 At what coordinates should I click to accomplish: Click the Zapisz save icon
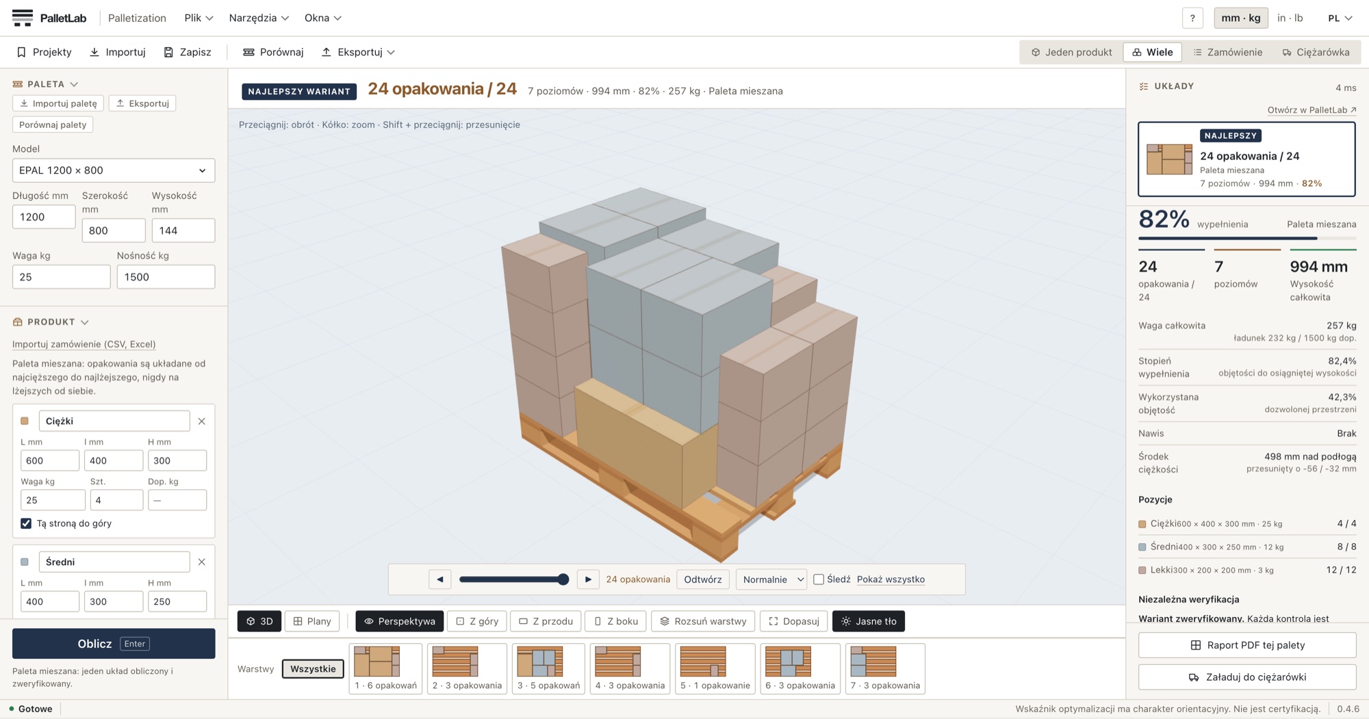pos(168,52)
